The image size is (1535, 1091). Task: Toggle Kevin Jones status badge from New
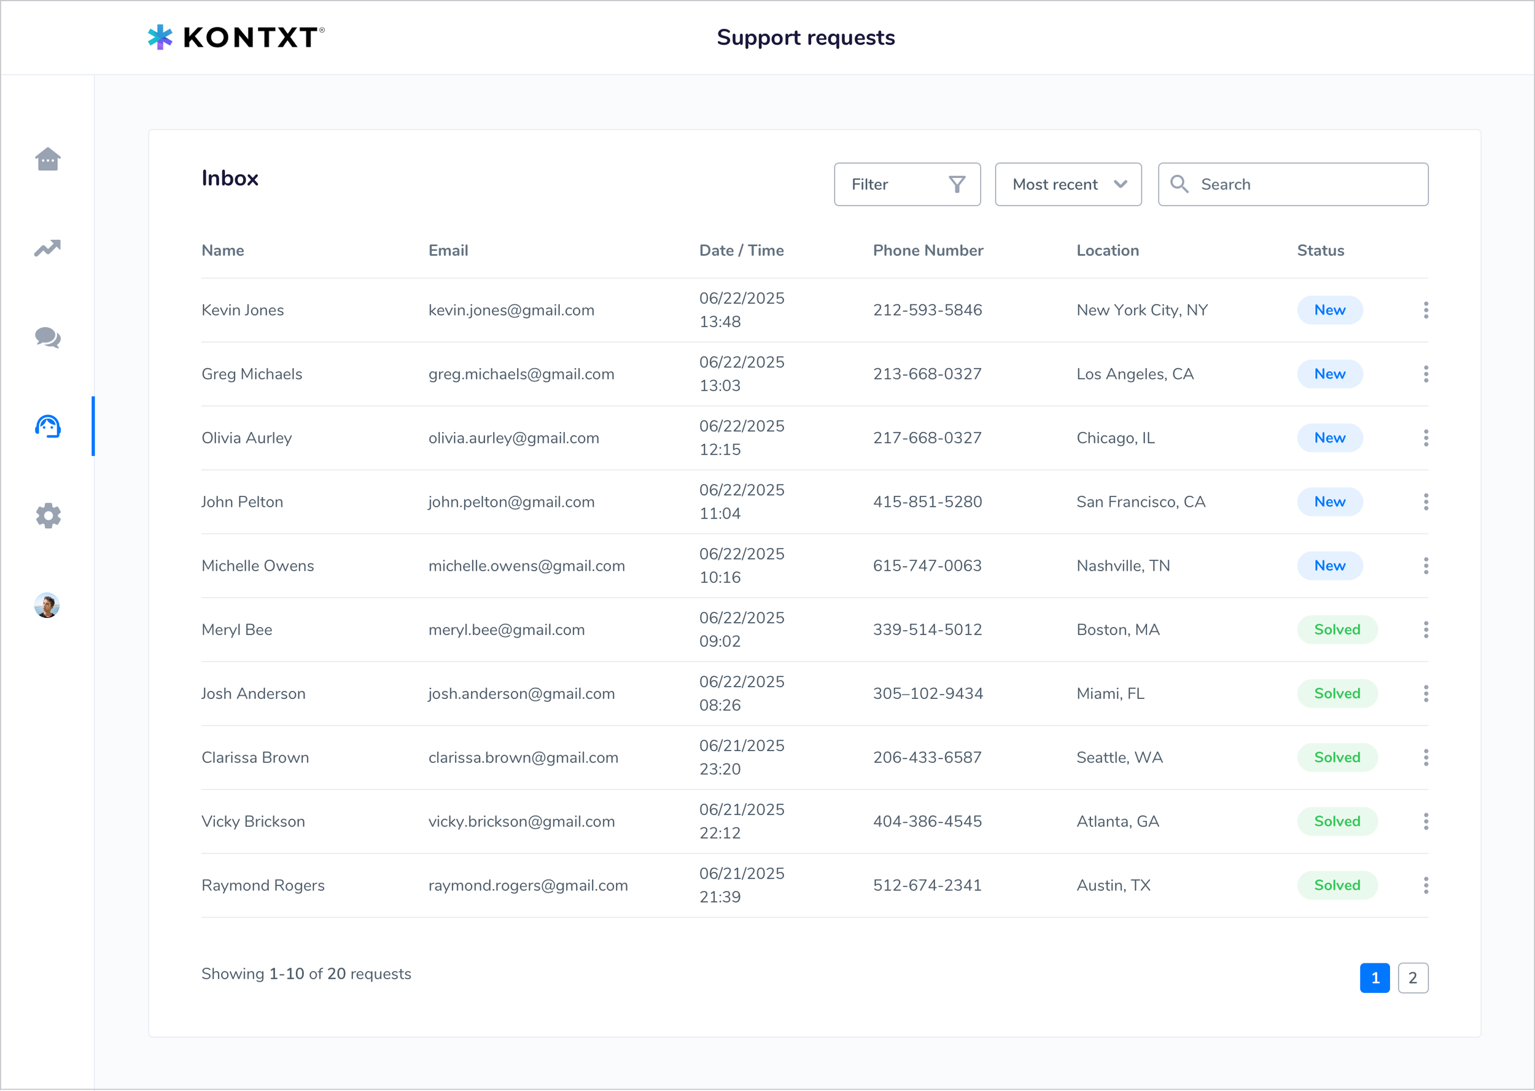(1330, 310)
